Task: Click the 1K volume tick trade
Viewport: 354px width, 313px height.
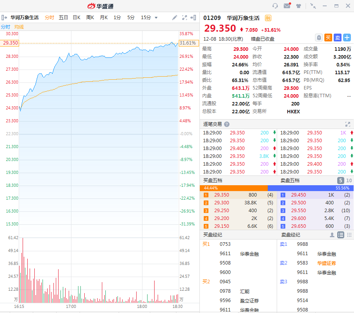Action: [x=316, y=132]
